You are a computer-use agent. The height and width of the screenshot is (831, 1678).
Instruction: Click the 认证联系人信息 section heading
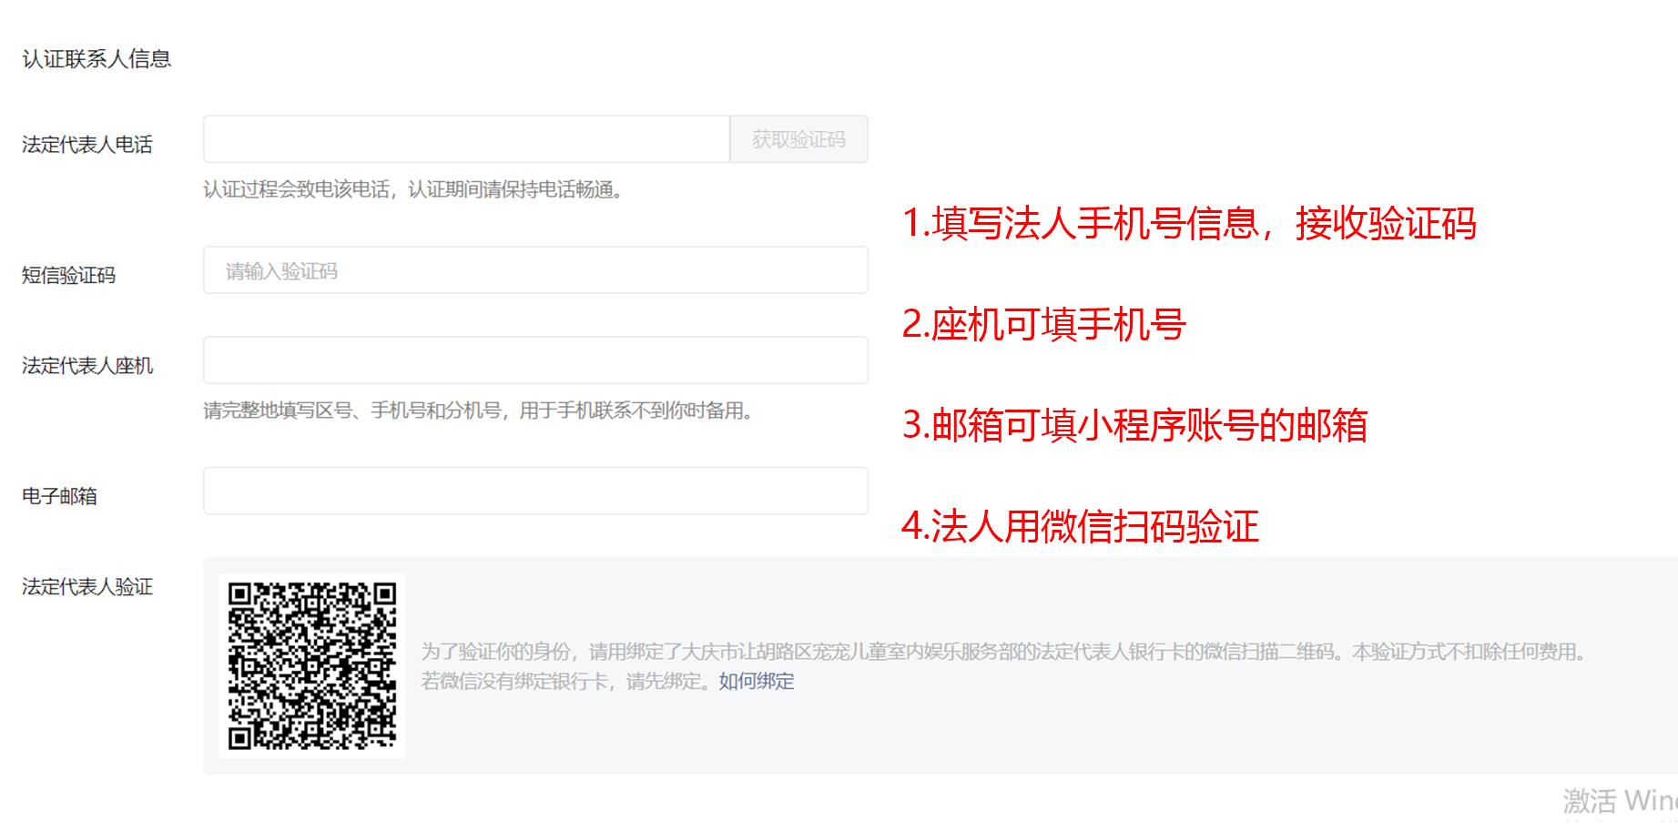click(x=97, y=59)
